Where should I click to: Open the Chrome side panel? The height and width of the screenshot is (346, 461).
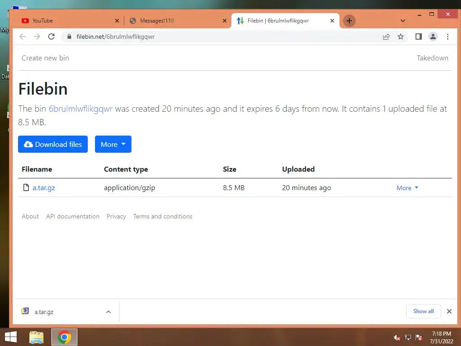418,36
